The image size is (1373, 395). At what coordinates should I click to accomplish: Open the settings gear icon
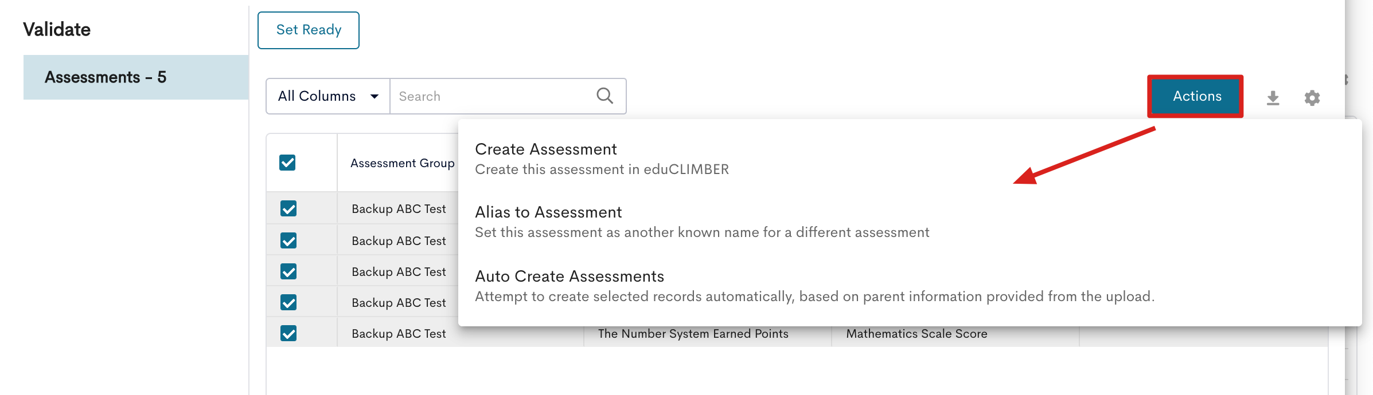(1312, 98)
